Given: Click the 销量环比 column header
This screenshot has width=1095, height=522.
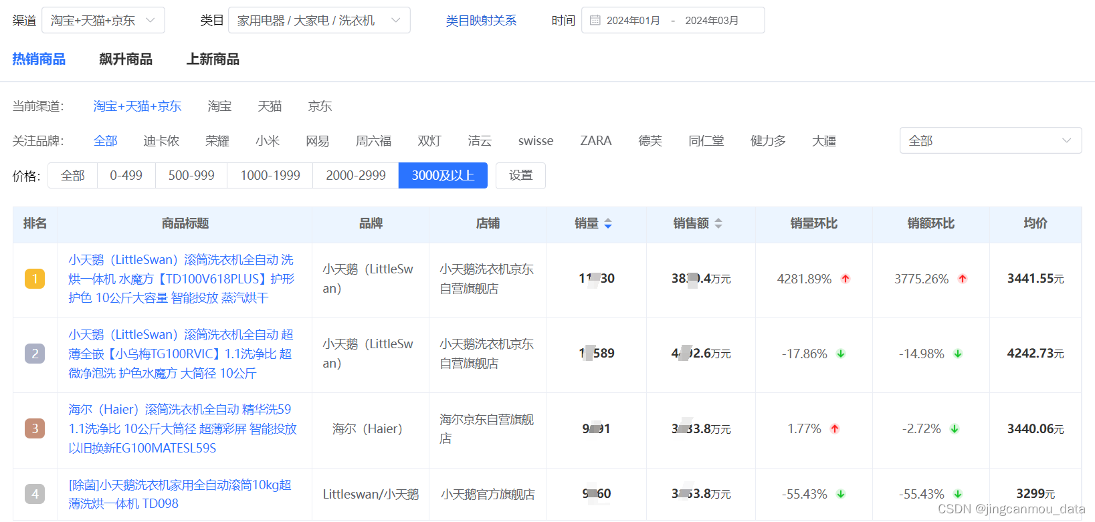Looking at the screenshot, I should [x=814, y=223].
